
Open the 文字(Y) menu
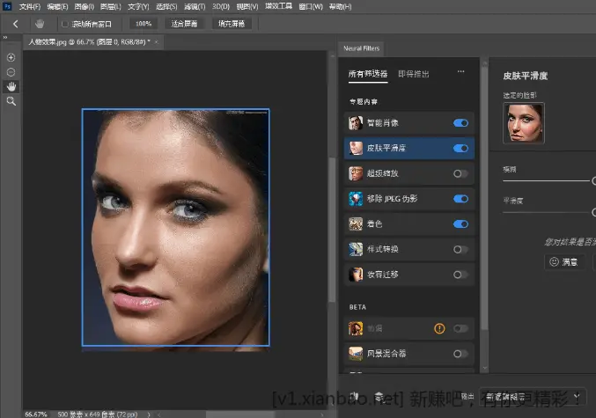[138, 6]
